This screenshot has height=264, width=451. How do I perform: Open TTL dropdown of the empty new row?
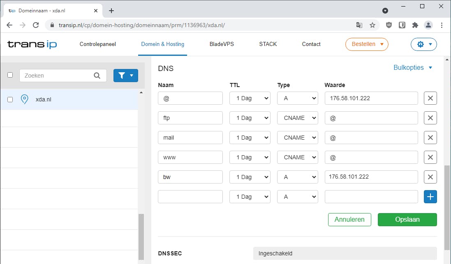click(250, 197)
